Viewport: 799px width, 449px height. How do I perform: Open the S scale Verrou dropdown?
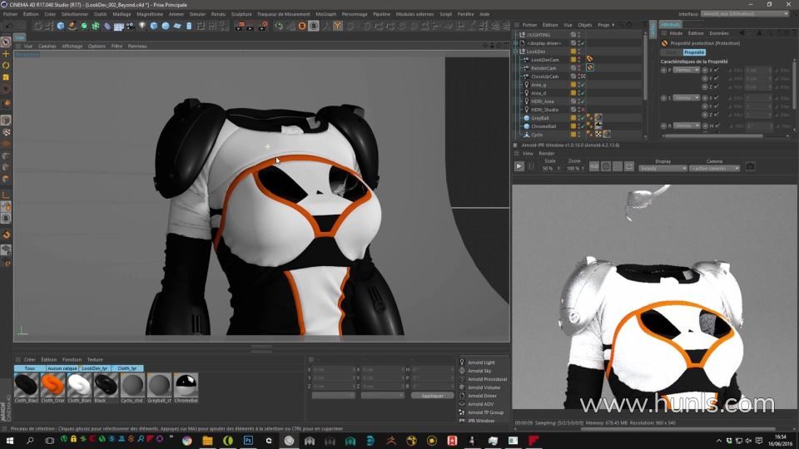pos(687,98)
